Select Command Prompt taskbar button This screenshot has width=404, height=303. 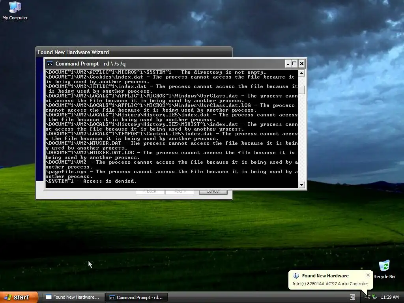click(x=137, y=297)
